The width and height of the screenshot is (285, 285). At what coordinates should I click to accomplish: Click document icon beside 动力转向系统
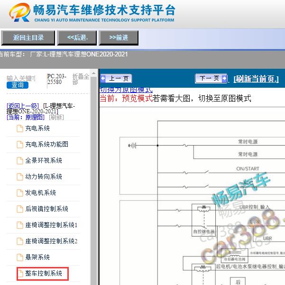coord(20,177)
